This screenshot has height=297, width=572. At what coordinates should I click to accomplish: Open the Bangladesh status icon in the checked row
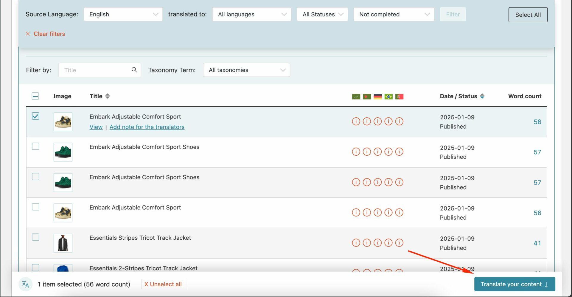tap(367, 121)
